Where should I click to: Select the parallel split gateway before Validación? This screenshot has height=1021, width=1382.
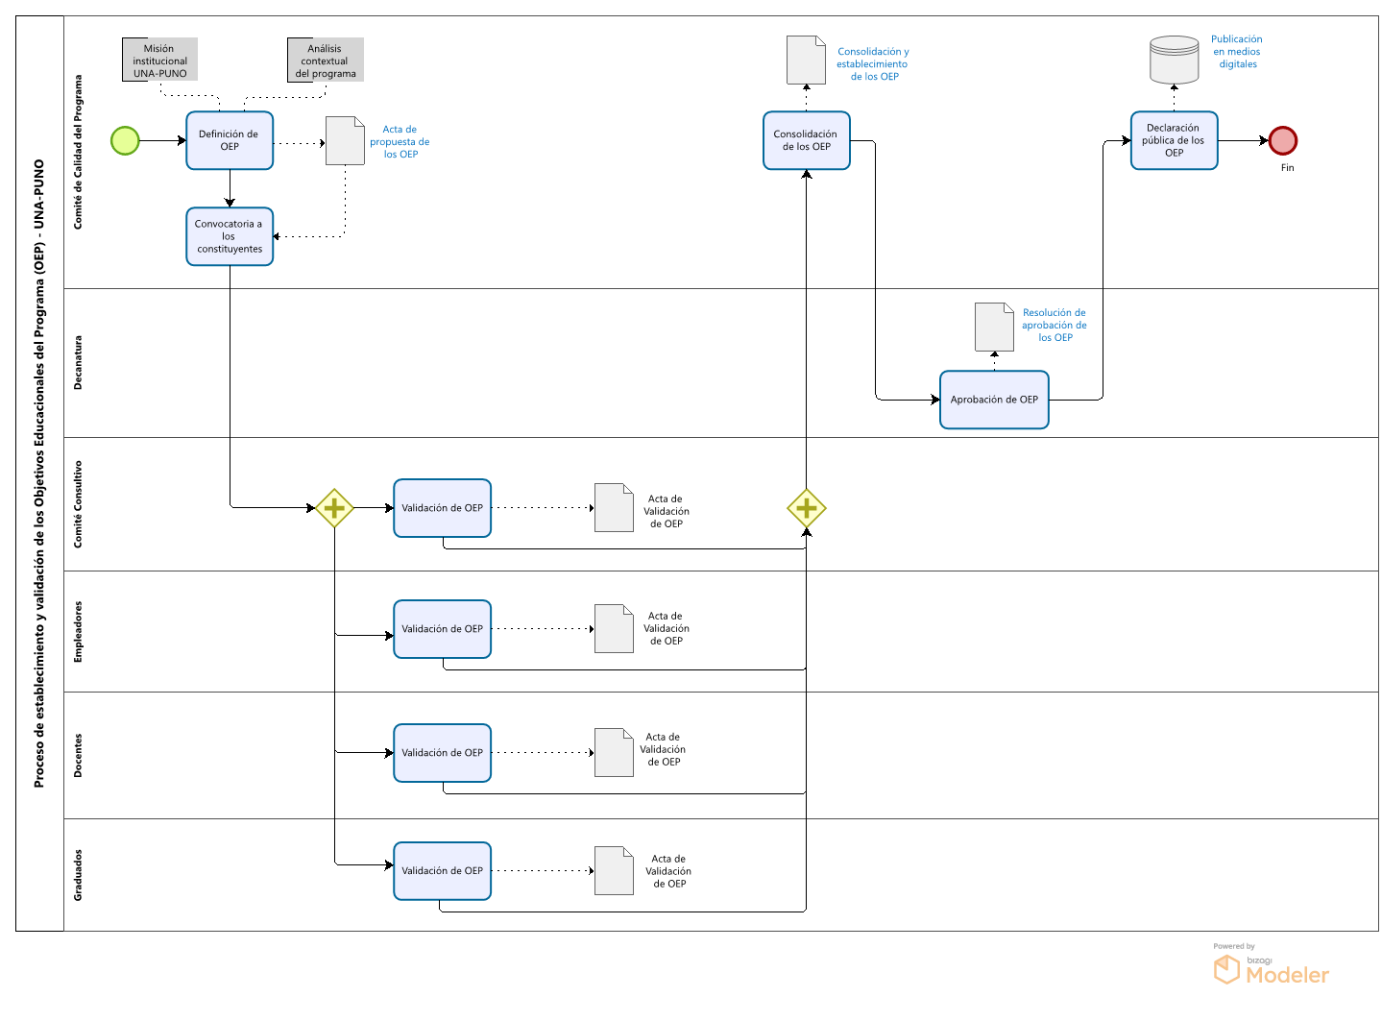tap(334, 508)
